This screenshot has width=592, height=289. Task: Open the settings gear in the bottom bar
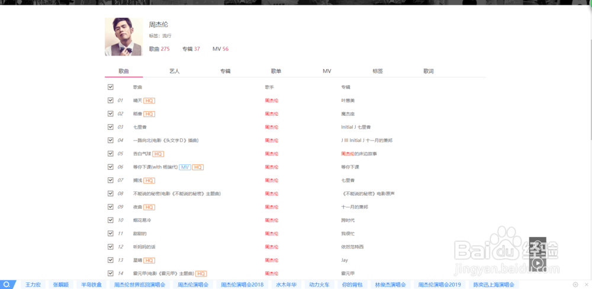click(x=575, y=284)
